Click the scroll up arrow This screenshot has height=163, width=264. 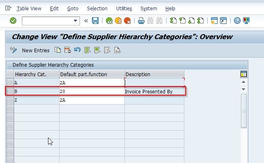(243, 82)
